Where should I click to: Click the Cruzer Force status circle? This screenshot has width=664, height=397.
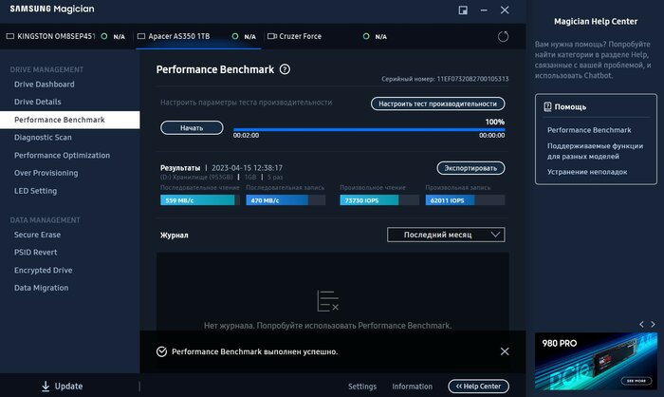(x=366, y=36)
